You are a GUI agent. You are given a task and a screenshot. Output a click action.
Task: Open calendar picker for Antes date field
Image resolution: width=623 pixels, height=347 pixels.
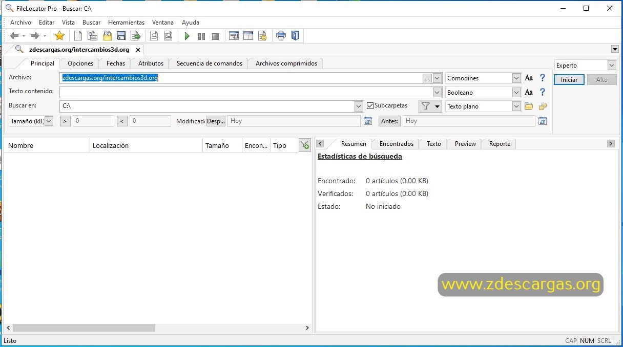543,121
